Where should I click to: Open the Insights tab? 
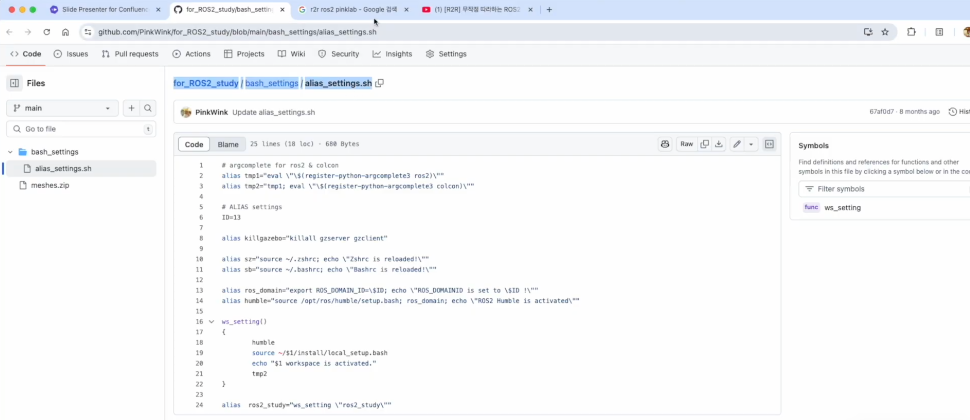click(392, 54)
